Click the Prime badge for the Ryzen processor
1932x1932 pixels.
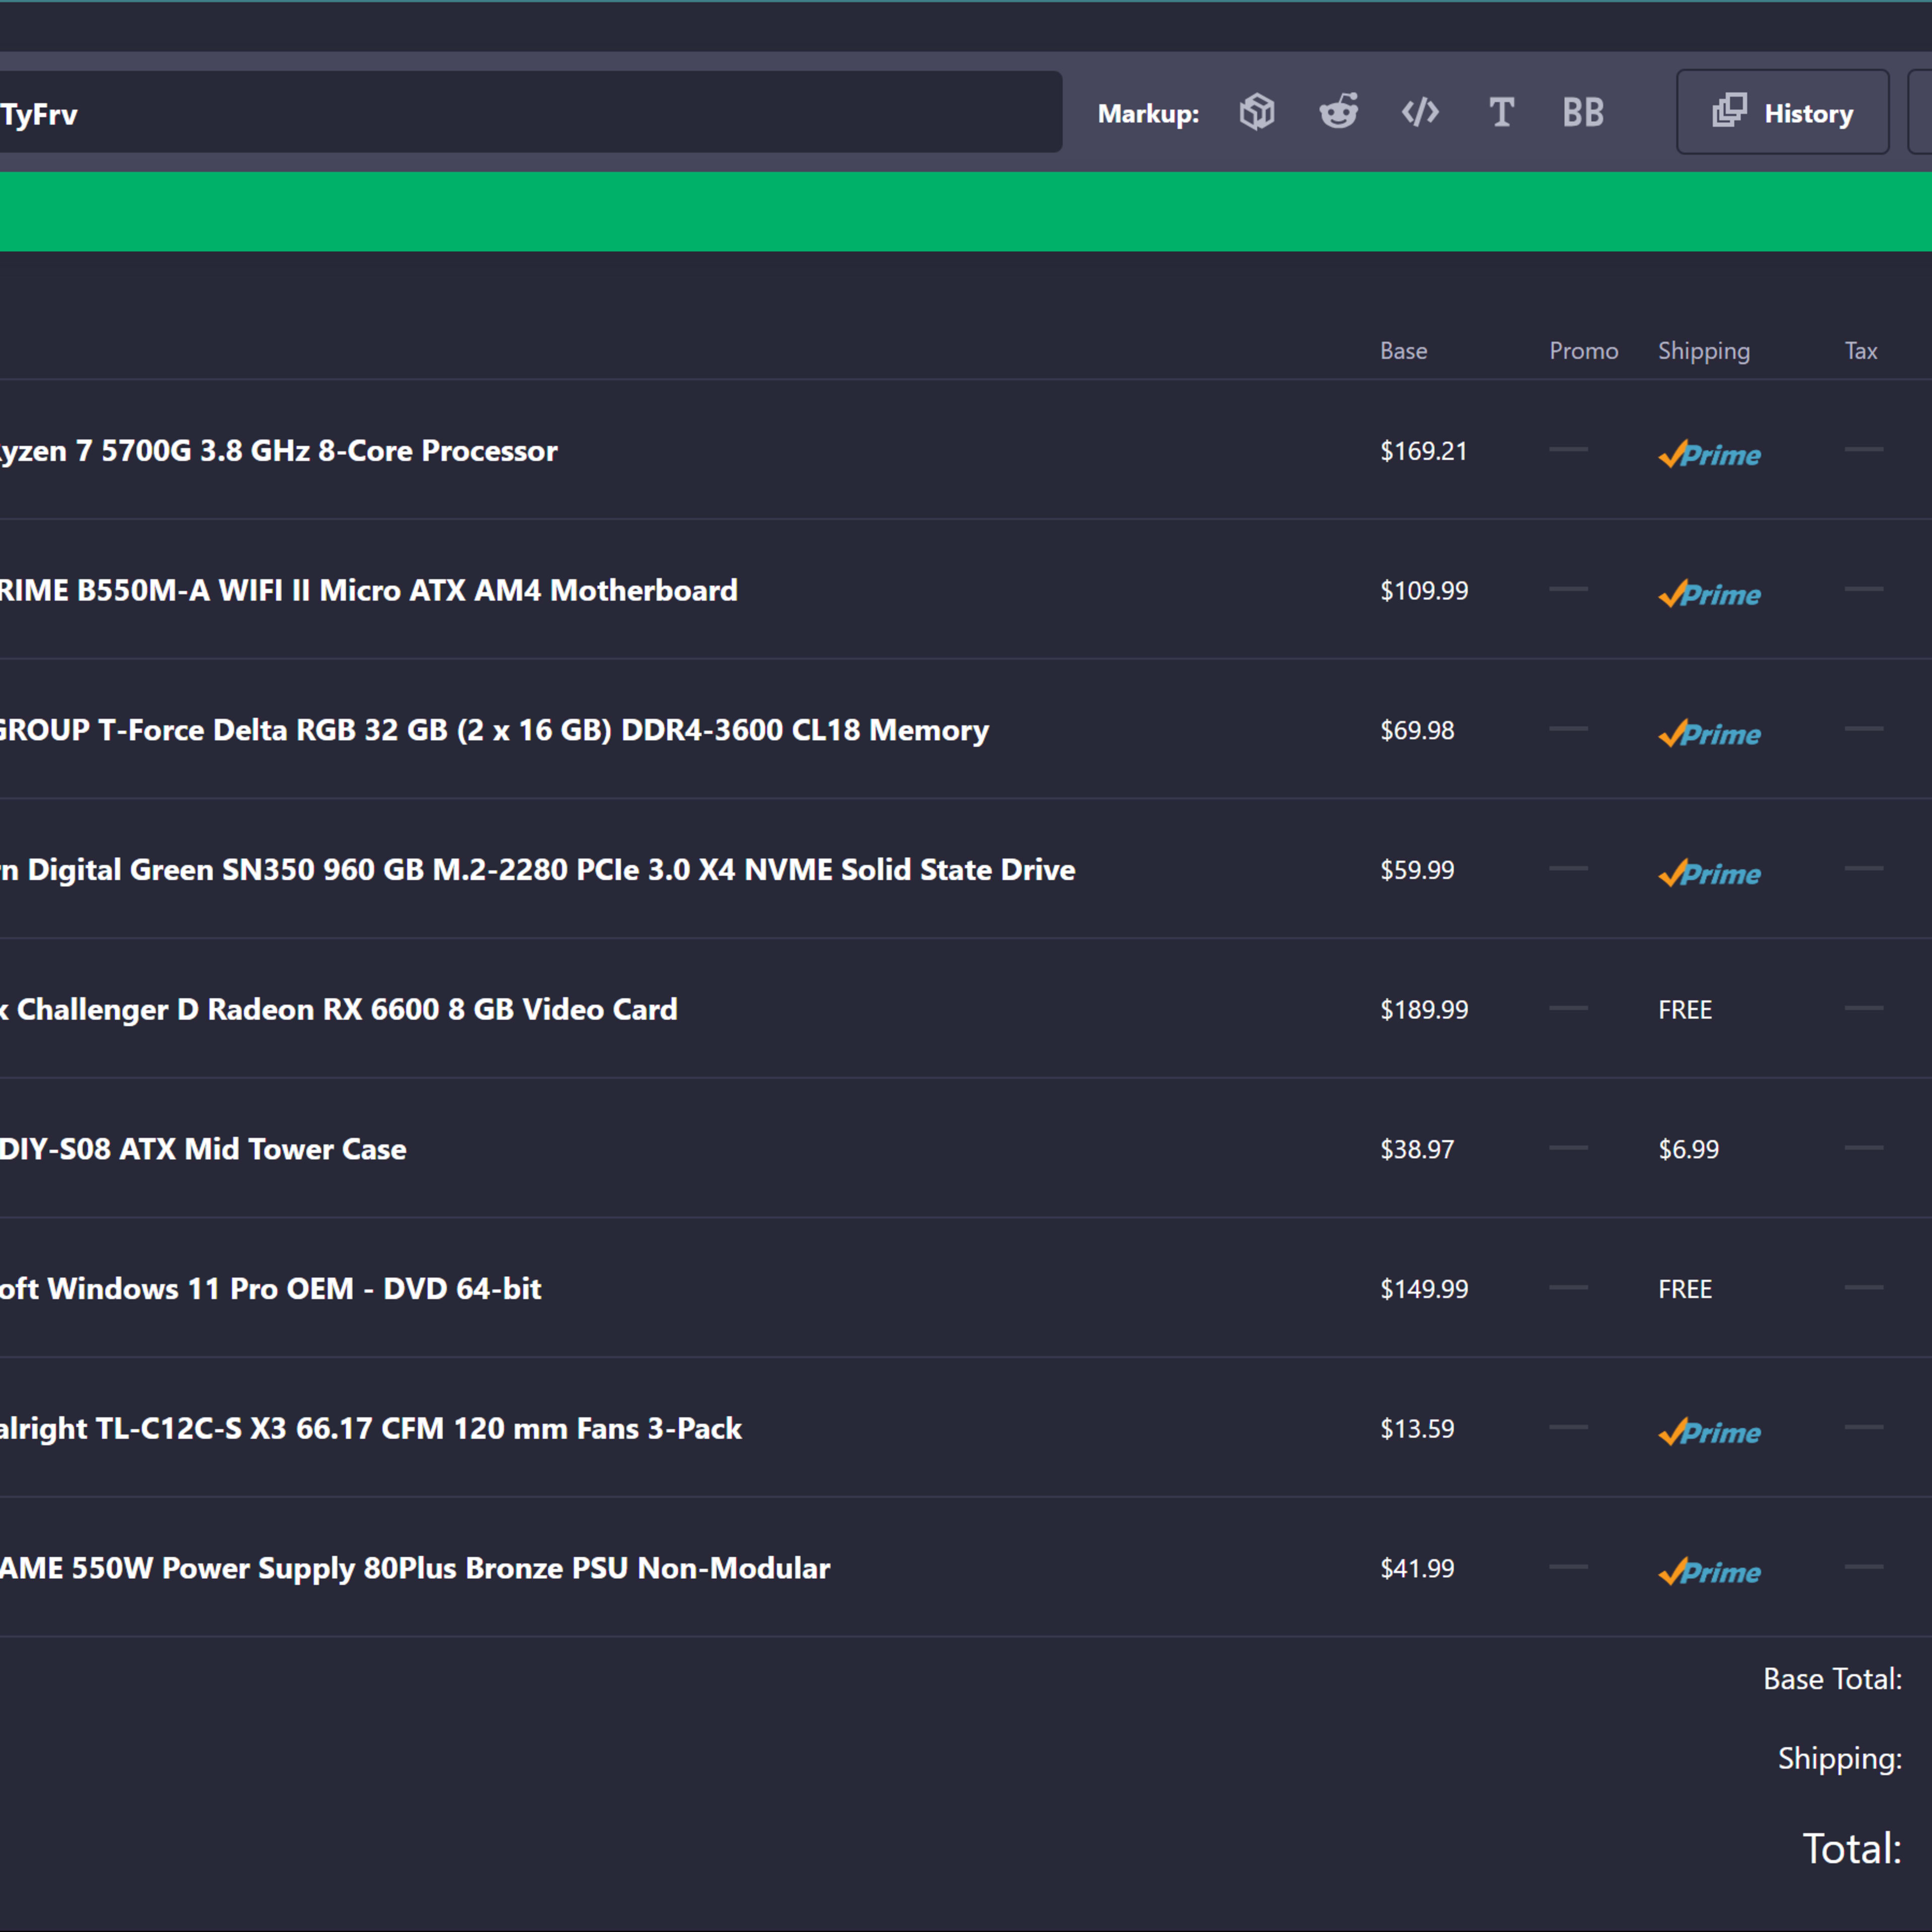[x=1709, y=454]
